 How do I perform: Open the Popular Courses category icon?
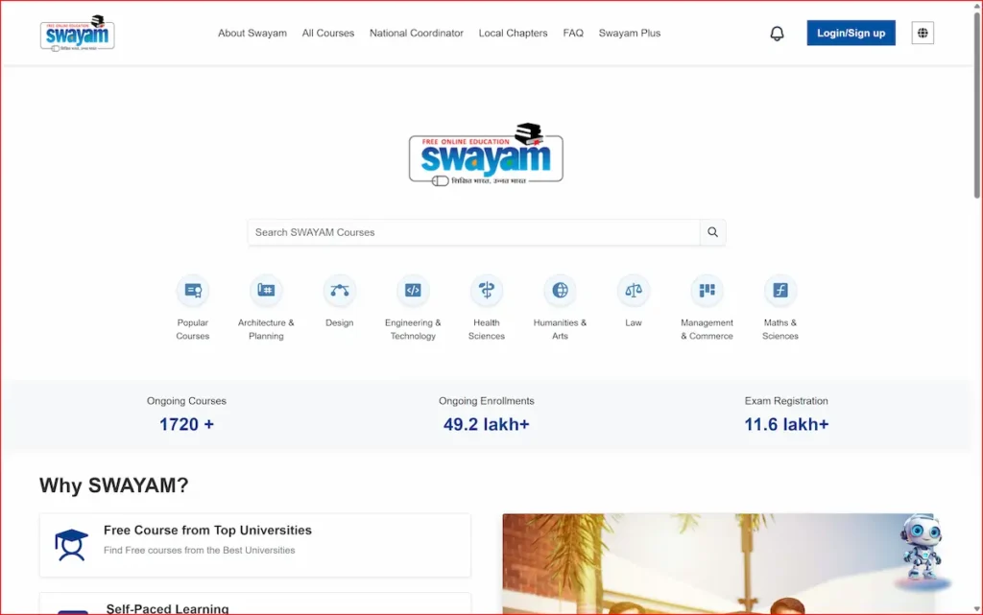(193, 291)
